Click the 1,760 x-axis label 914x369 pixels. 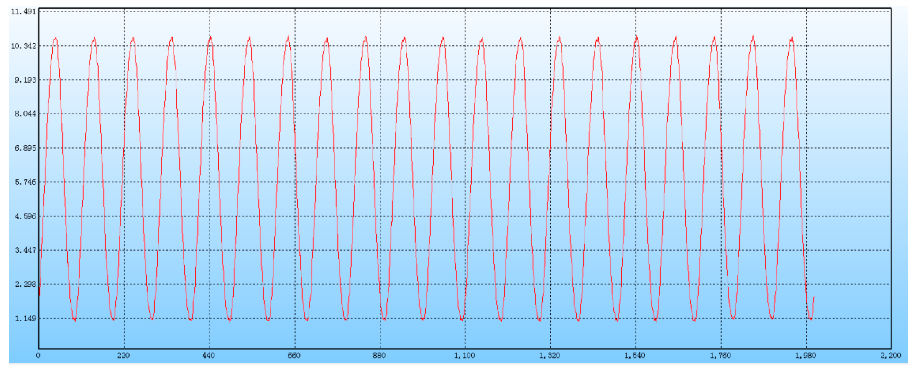[720, 356]
